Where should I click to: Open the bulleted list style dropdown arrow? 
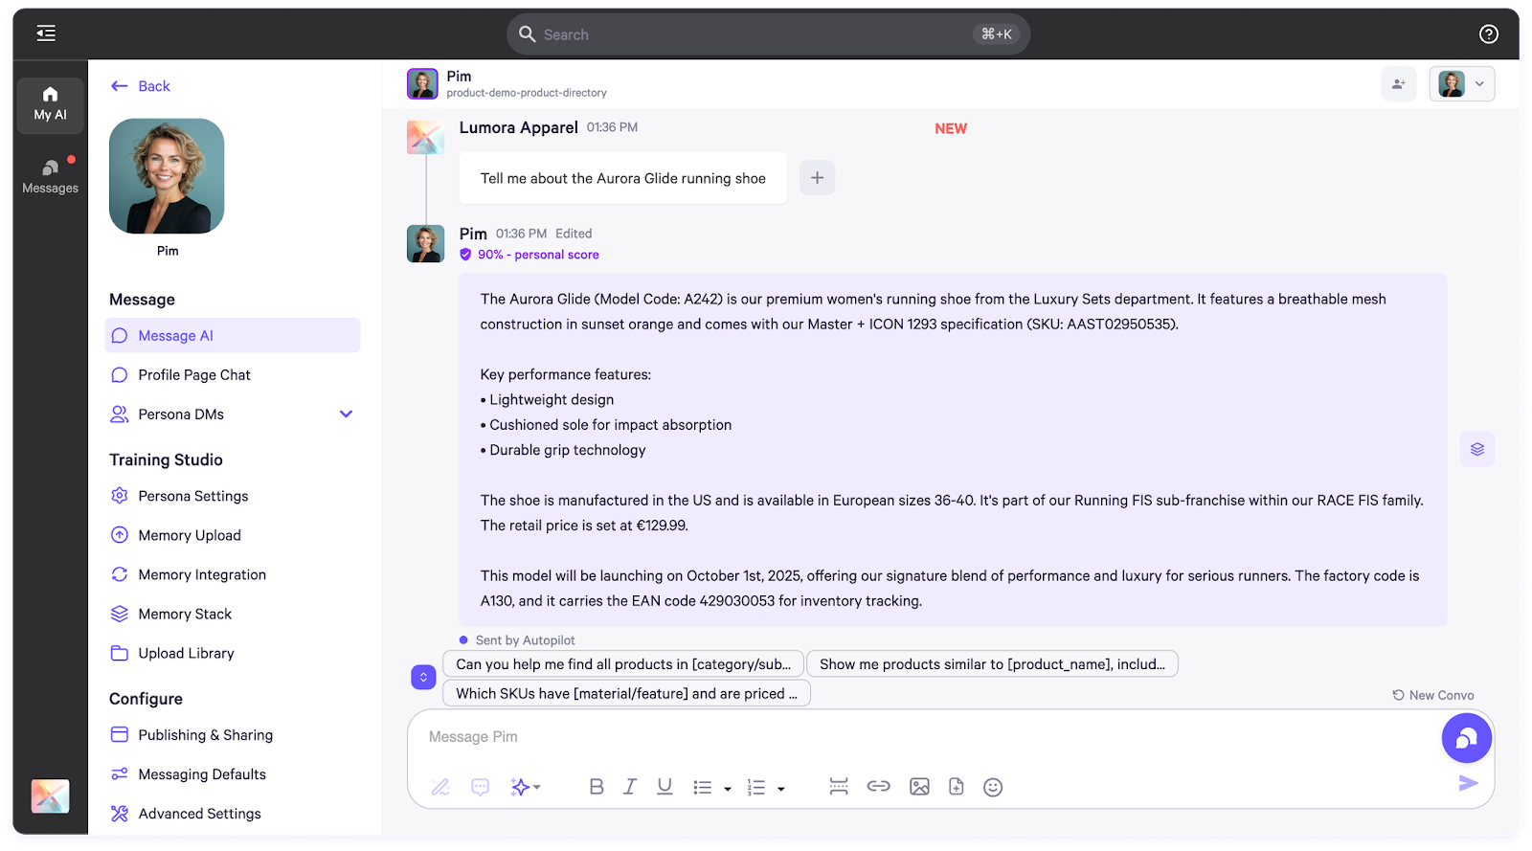click(728, 789)
